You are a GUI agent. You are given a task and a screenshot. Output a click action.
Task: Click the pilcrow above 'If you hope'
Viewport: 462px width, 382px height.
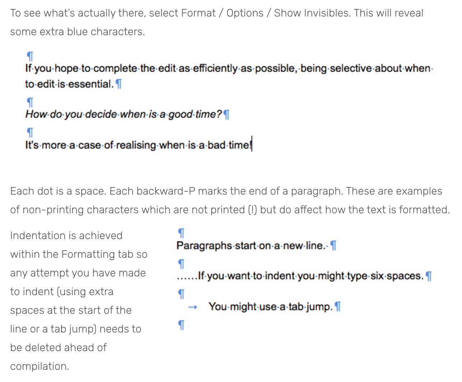pos(30,56)
